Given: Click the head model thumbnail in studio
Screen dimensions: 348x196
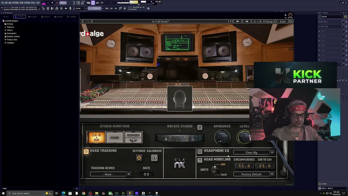Looking at the screenshot, I should point(179,99).
